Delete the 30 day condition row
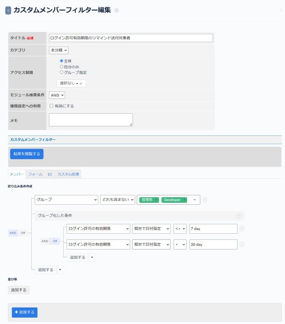The width and height of the screenshot is (285, 324). pos(242,245)
